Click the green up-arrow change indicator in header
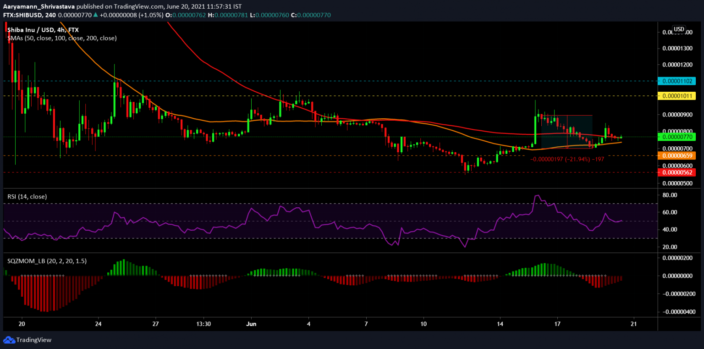Viewport: 704px width, 349px height. pyautogui.click(x=95, y=15)
